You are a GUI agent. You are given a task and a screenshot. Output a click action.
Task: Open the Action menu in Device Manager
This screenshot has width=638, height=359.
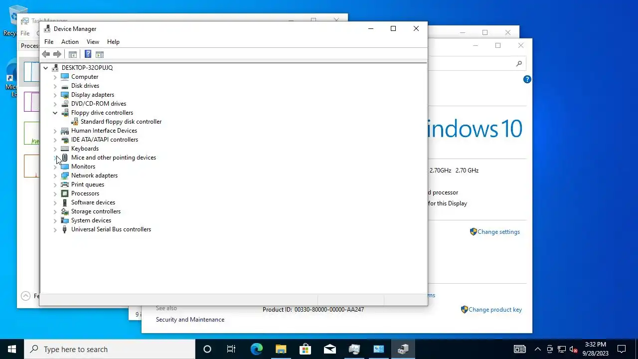70,42
